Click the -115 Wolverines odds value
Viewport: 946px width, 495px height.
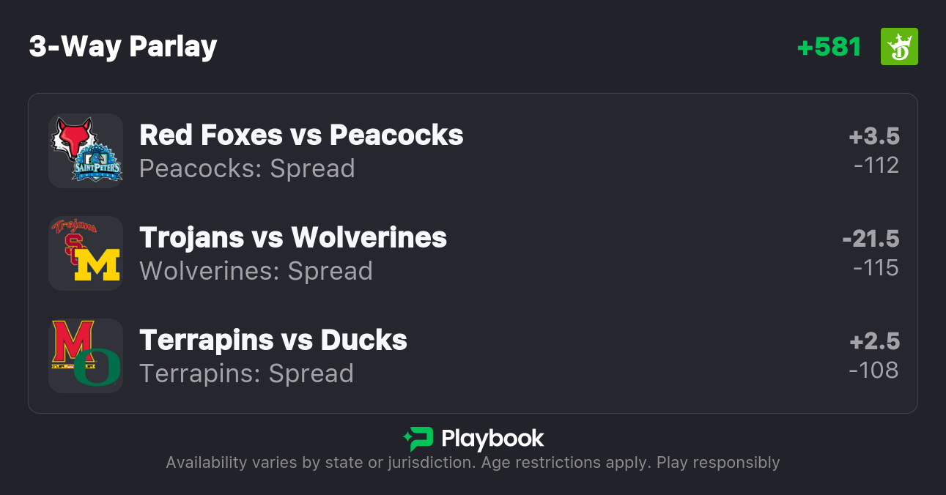coord(877,268)
